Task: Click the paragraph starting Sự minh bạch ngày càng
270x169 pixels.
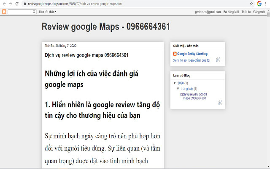Action: click(103, 148)
